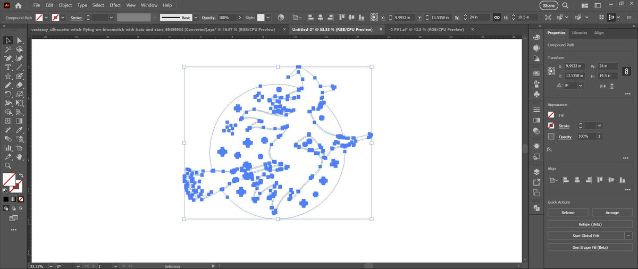Viewport: 638px width, 269px height.
Task: Select the Zoom tool in toolbar
Action: pyautogui.click(x=9, y=166)
